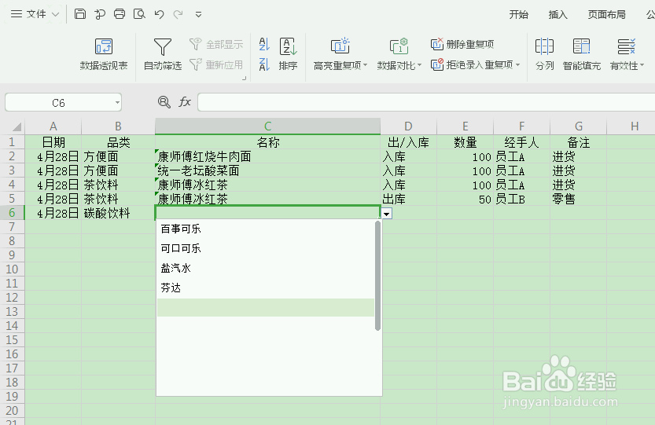
Task: Click the 出/入库 header cell
Action: (x=409, y=142)
